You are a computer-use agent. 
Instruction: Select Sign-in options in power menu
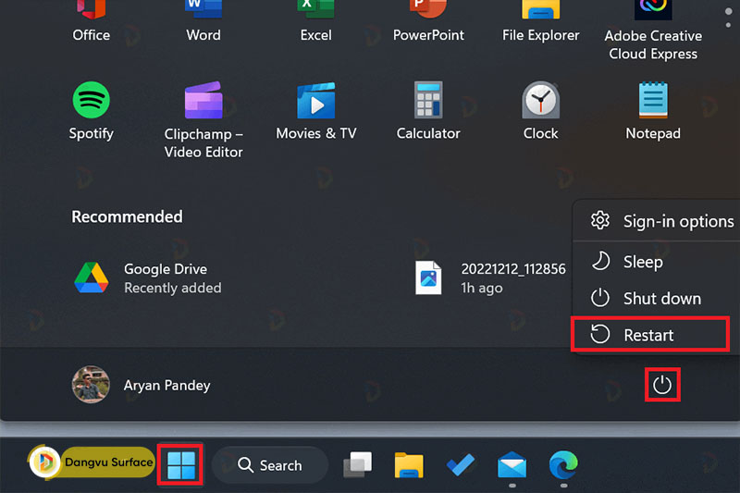point(657,221)
